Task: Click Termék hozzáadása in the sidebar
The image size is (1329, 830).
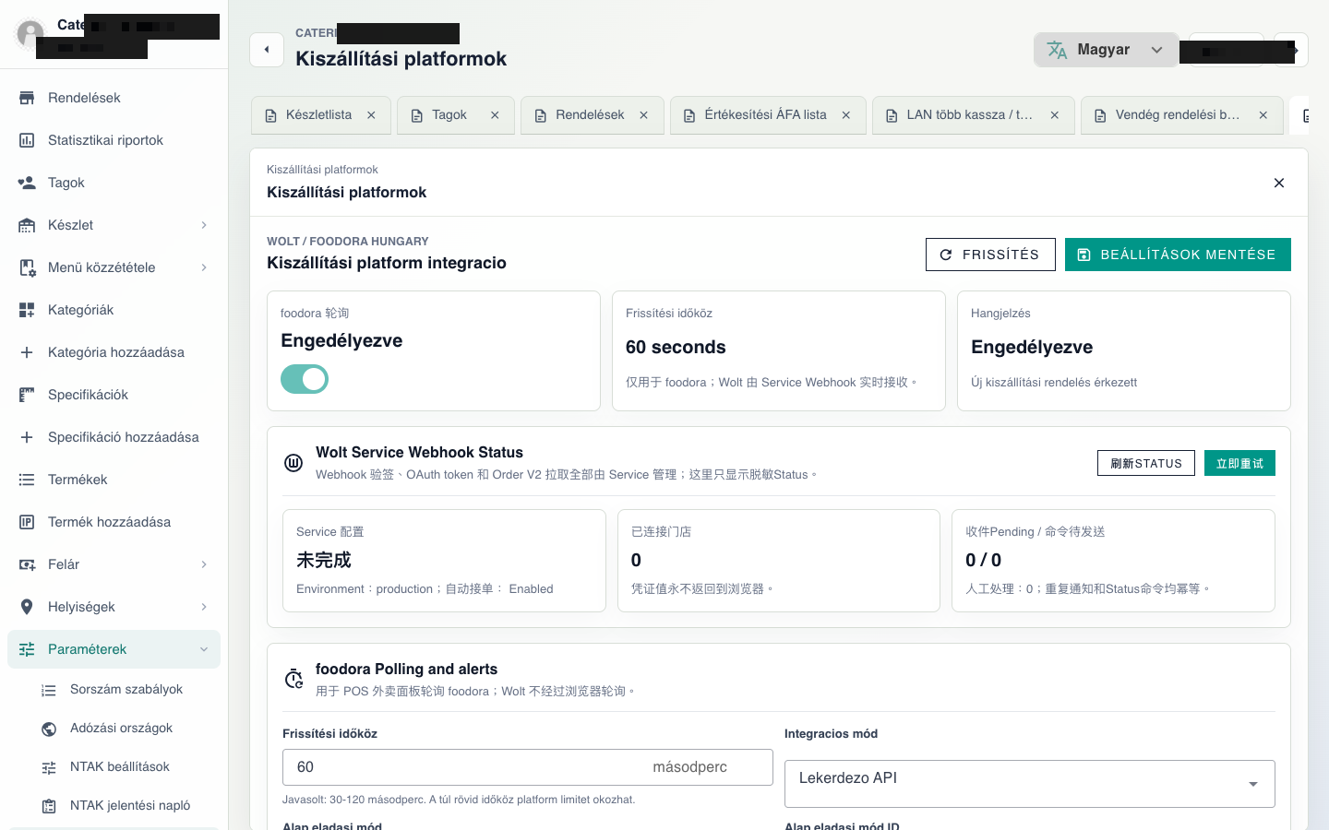Action: tap(114, 522)
